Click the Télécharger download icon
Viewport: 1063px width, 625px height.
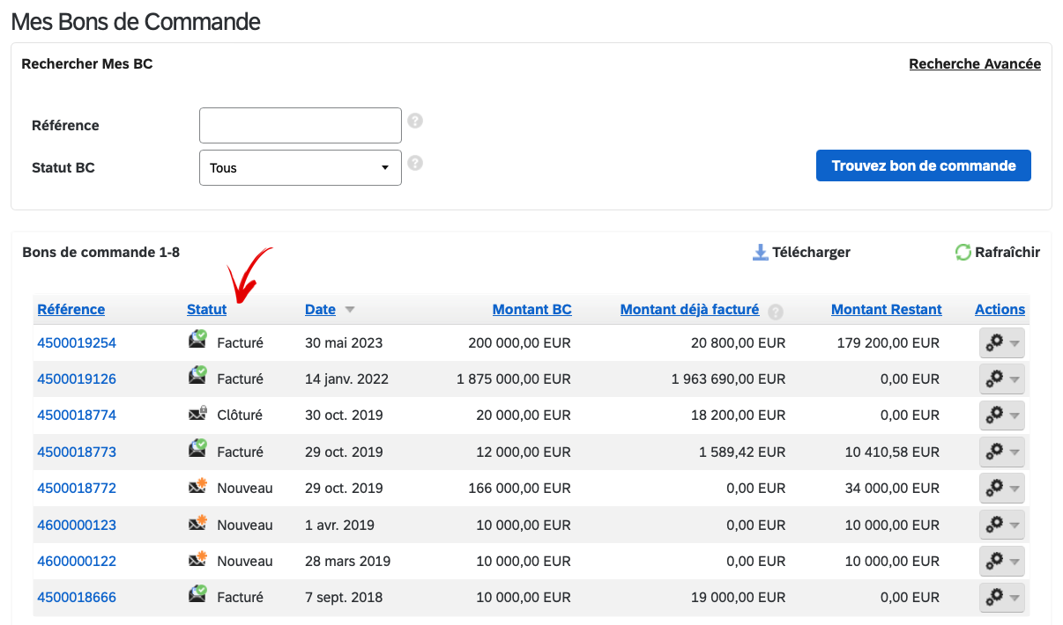pos(761,253)
